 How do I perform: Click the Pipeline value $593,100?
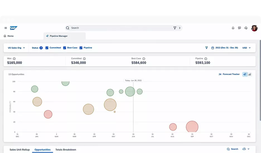(x=202, y=63)
